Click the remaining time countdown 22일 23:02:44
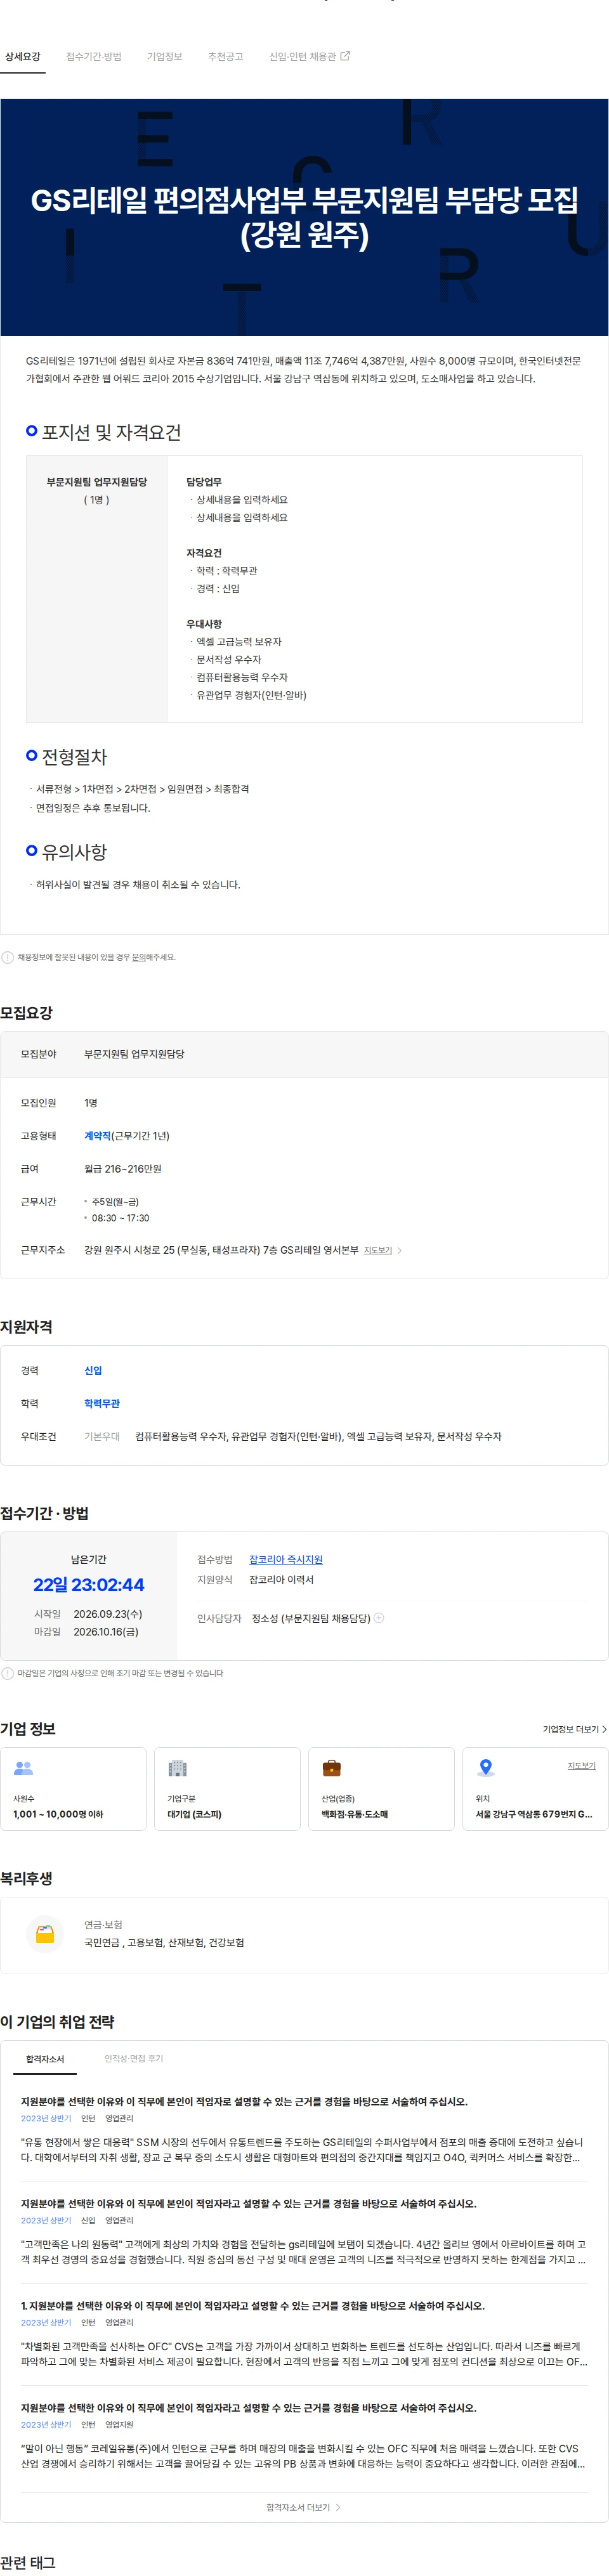Screen dimensions: 609x2576 [88, 1585]
